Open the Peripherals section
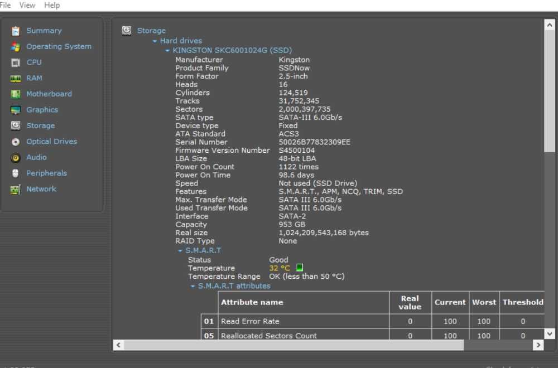Image resolution: width=558 pixels, height=368 pixels. (47, 173)
